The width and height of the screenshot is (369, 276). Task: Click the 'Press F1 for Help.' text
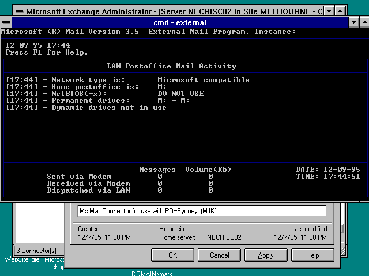click(x=47, y=52)
